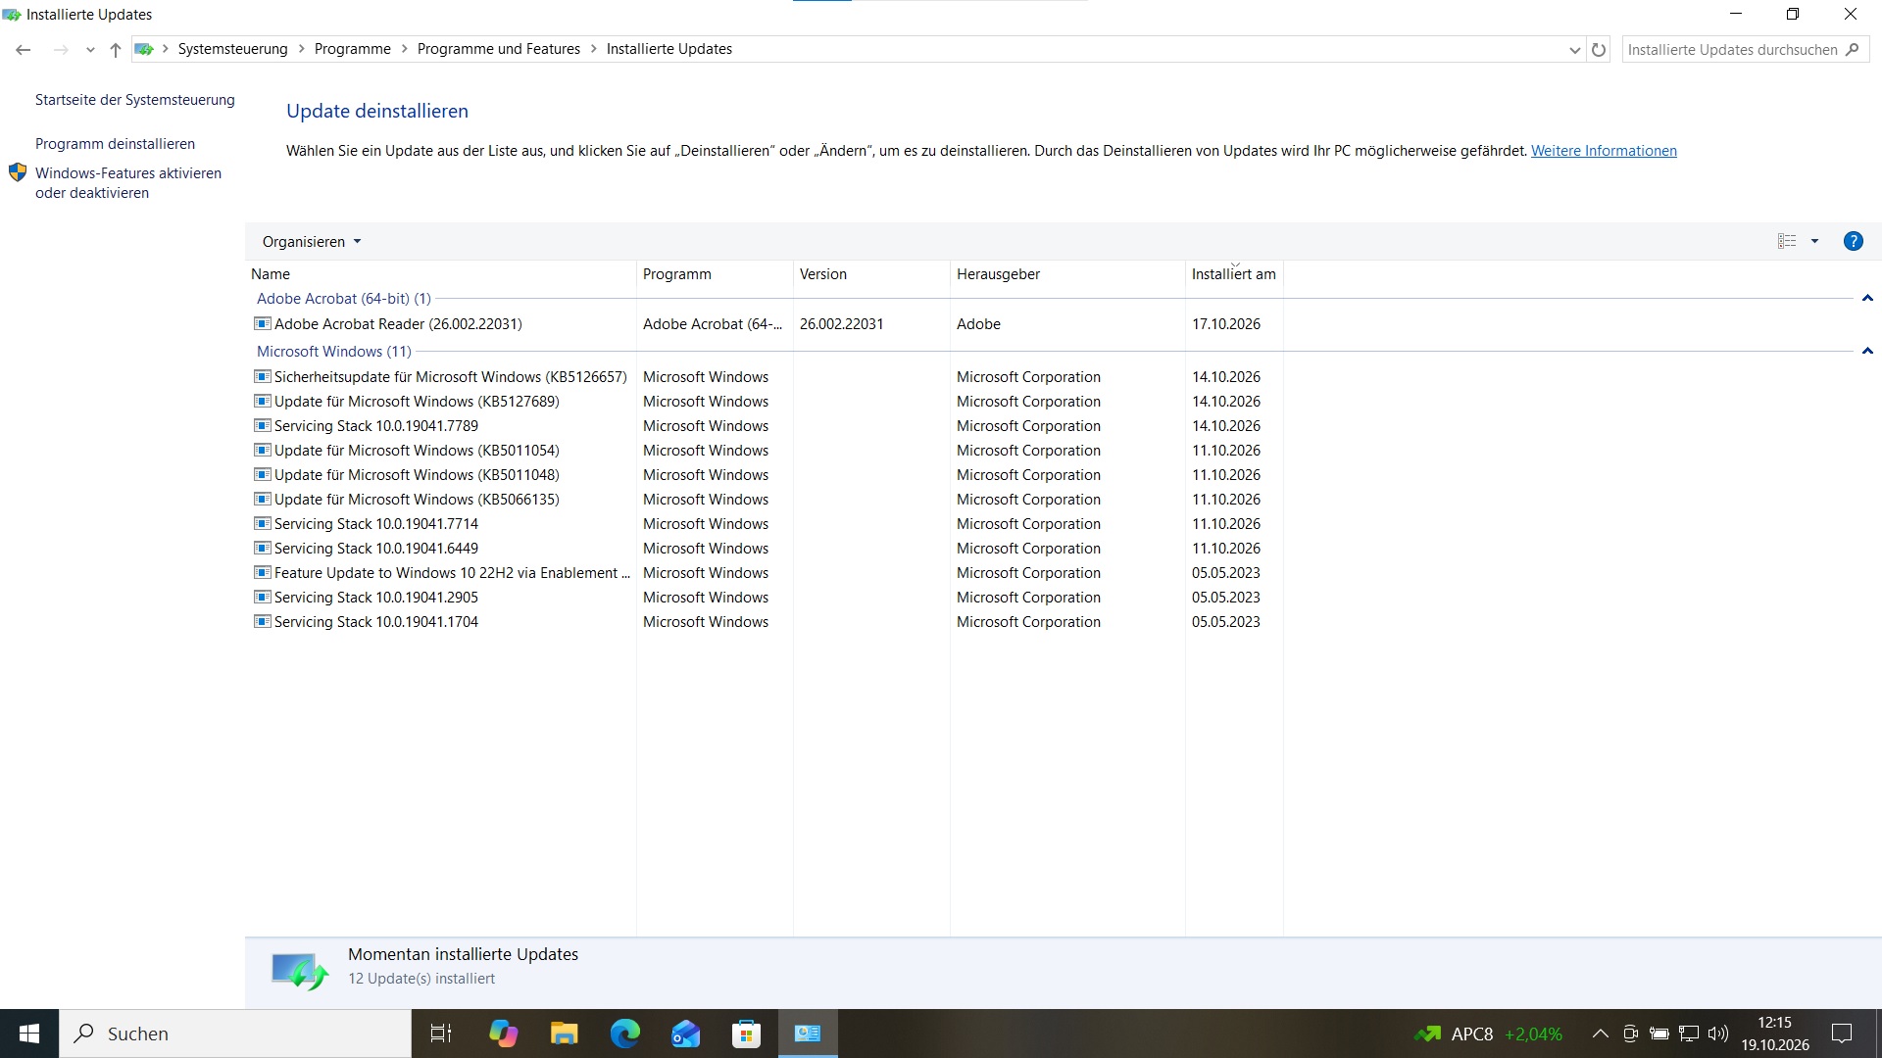
Task: Collapse the Microsoft Windows group
Action: [x=1866, y=352]
